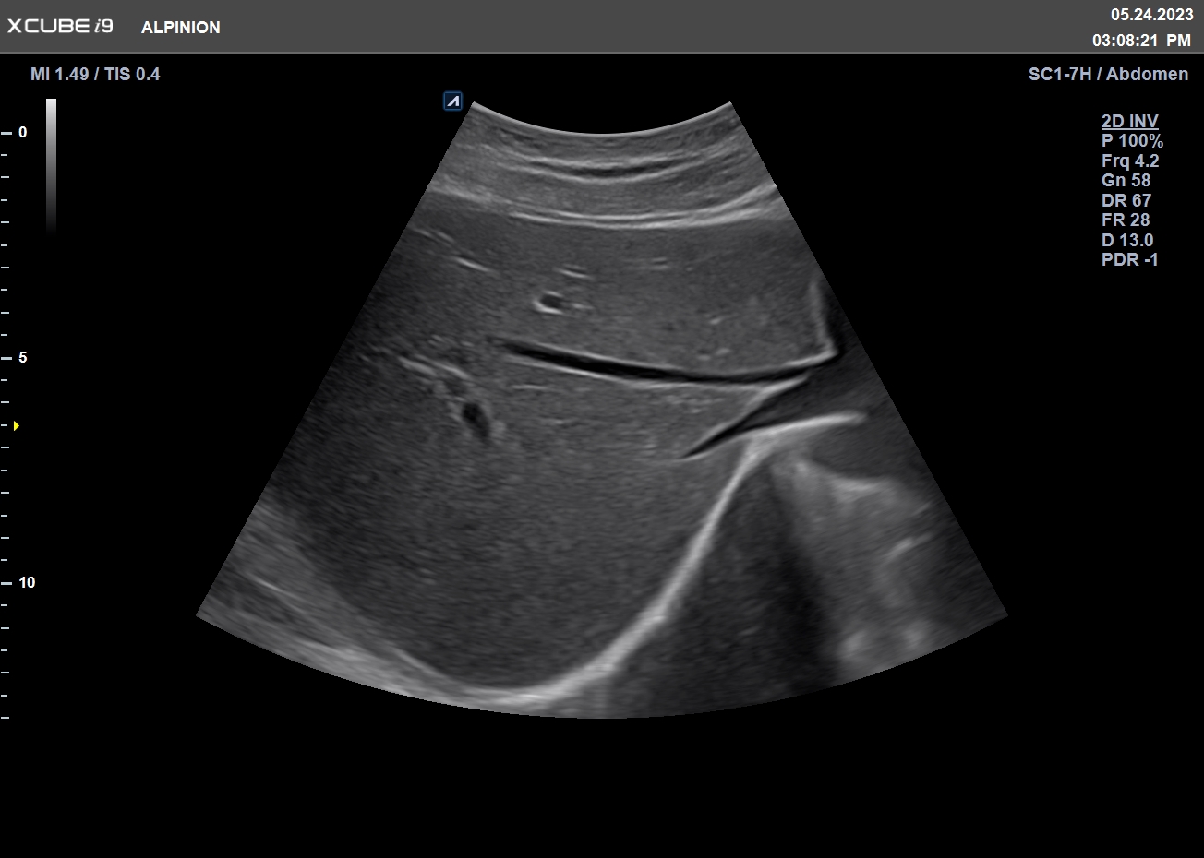Select the D 13.0 depth parameter
Image resolution: width=1204 pixels, height=858 pixels.
pos(1127,240)
